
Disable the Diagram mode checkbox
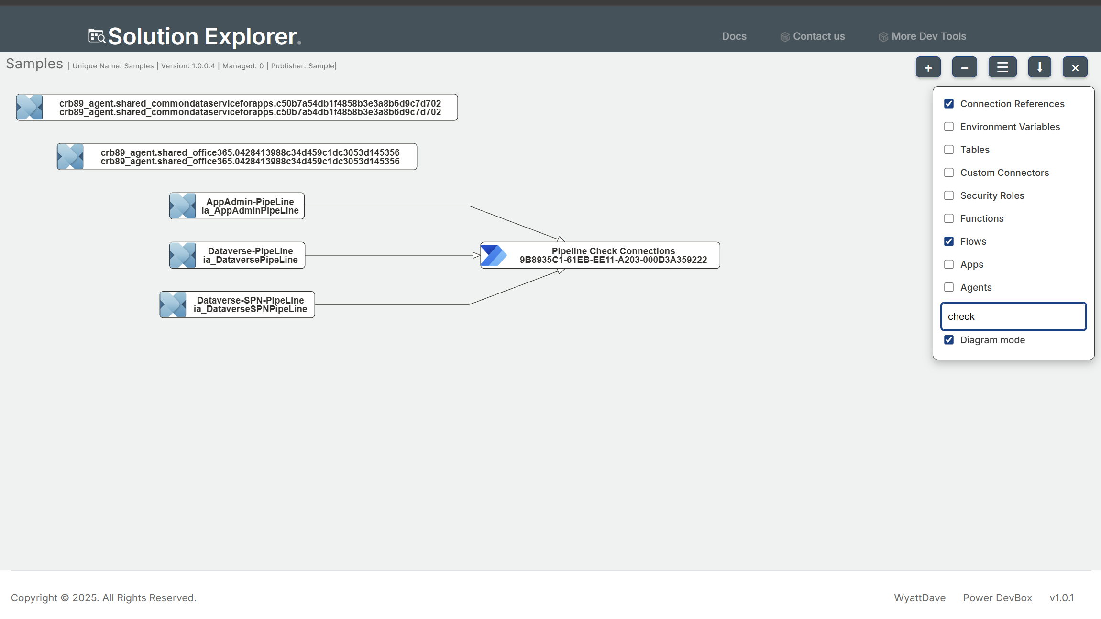click(949, 340)
